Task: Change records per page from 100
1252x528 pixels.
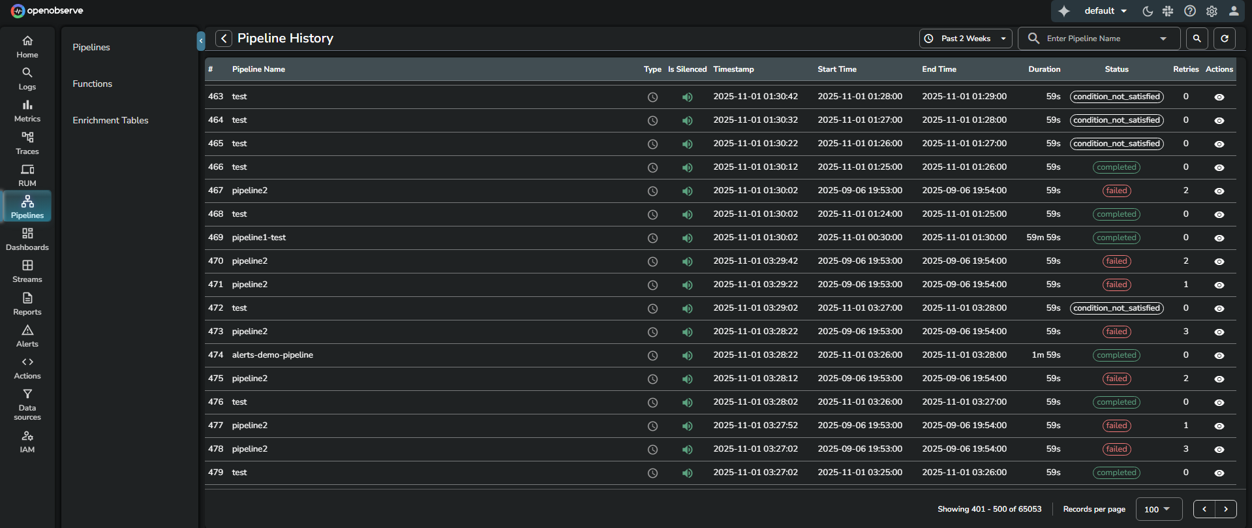Action: [x=1159, y=509]
